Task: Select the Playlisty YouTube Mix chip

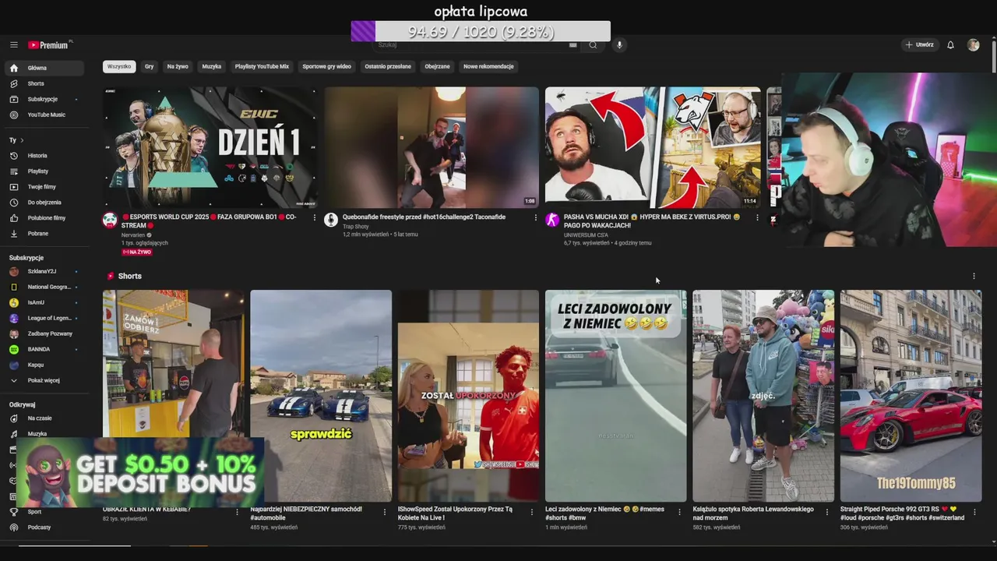Action: pos(262,67)
